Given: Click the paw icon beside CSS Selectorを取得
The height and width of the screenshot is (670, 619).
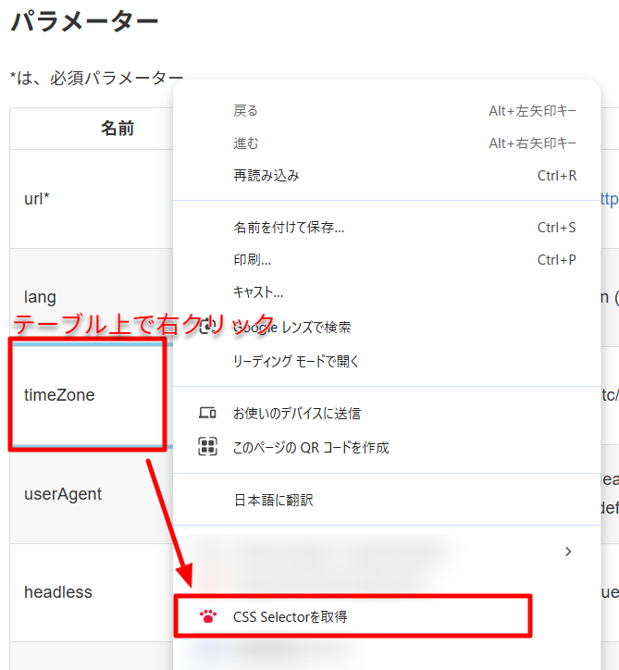Looking at the screenshot, I should coord(207,616).
